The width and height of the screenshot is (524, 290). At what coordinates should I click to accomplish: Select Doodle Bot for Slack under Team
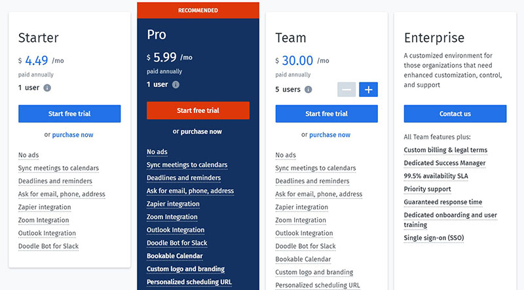point(305,246)
